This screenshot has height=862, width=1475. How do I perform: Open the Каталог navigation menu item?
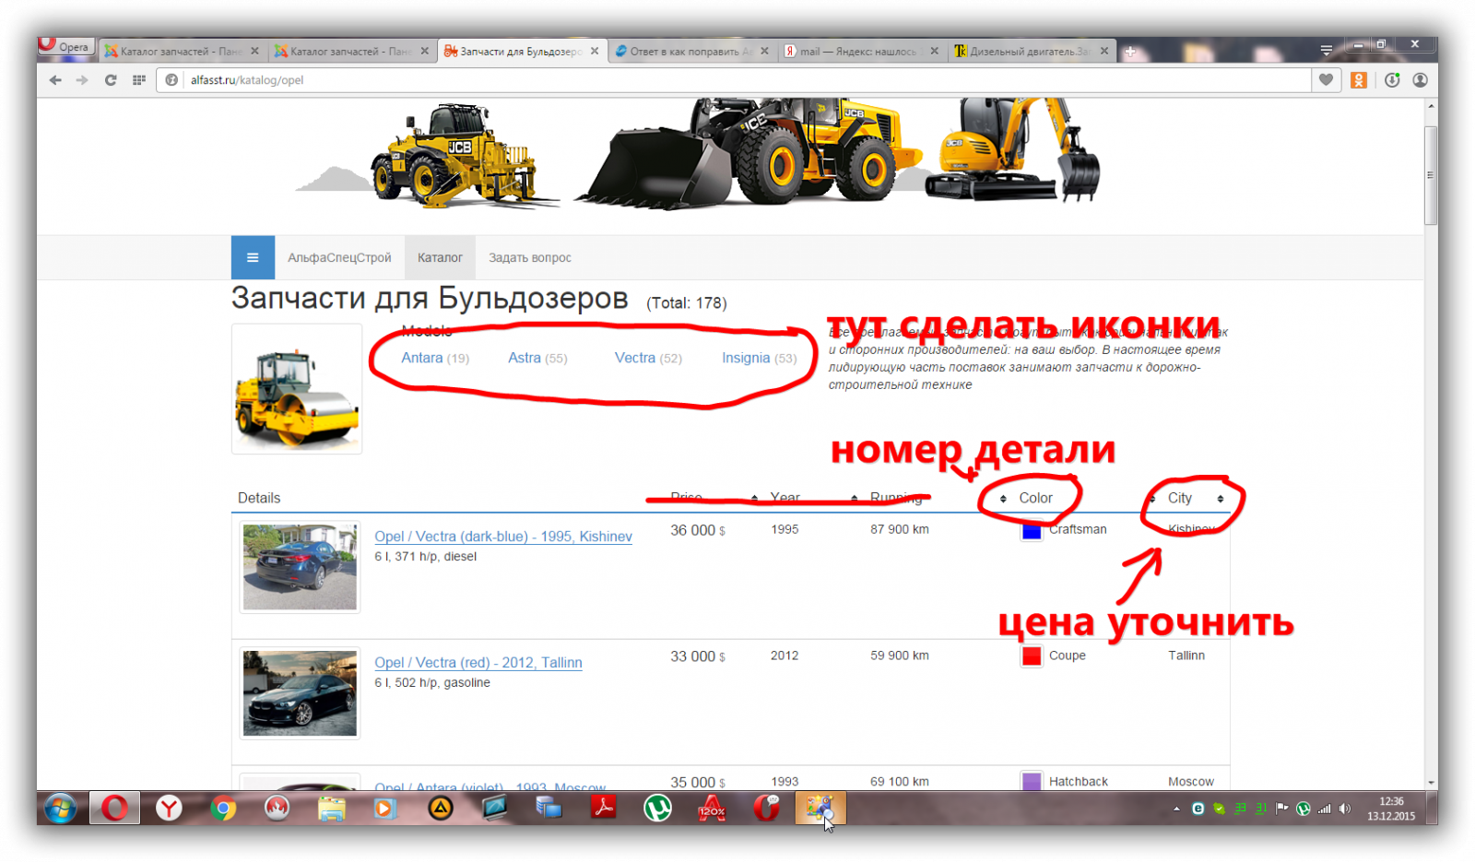440,258
